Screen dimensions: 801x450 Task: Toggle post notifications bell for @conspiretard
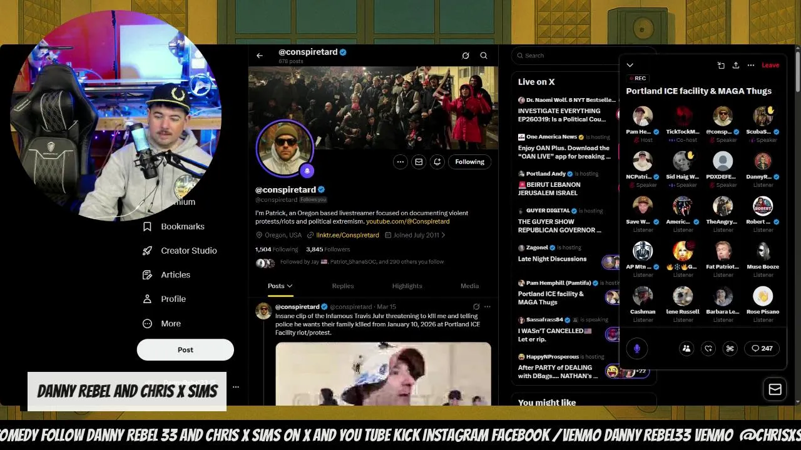[x=437, y=162]
